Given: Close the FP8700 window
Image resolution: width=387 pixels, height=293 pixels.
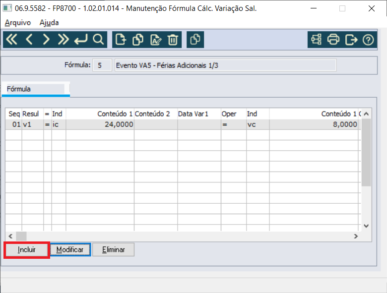Looking at the screenshot, I should tap(372, 8).
